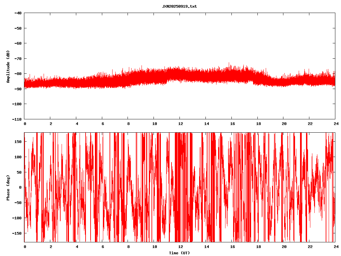Select hour 18 tick under phase plot
Viewport: 341px width, 256px height.
[x=257, y=247]
